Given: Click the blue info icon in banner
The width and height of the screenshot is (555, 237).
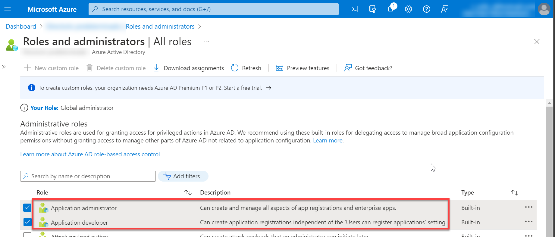Looking at the screenshot, I should tap(31, 88).
